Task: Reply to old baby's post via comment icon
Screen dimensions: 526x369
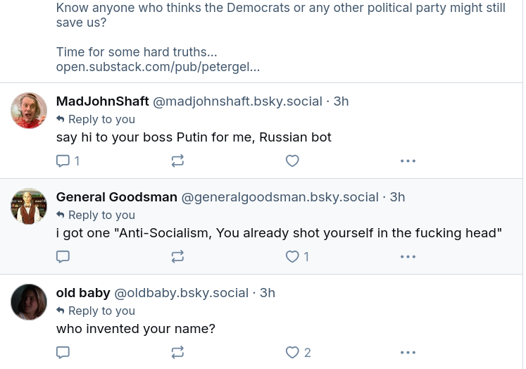Action: coord(63,352)
